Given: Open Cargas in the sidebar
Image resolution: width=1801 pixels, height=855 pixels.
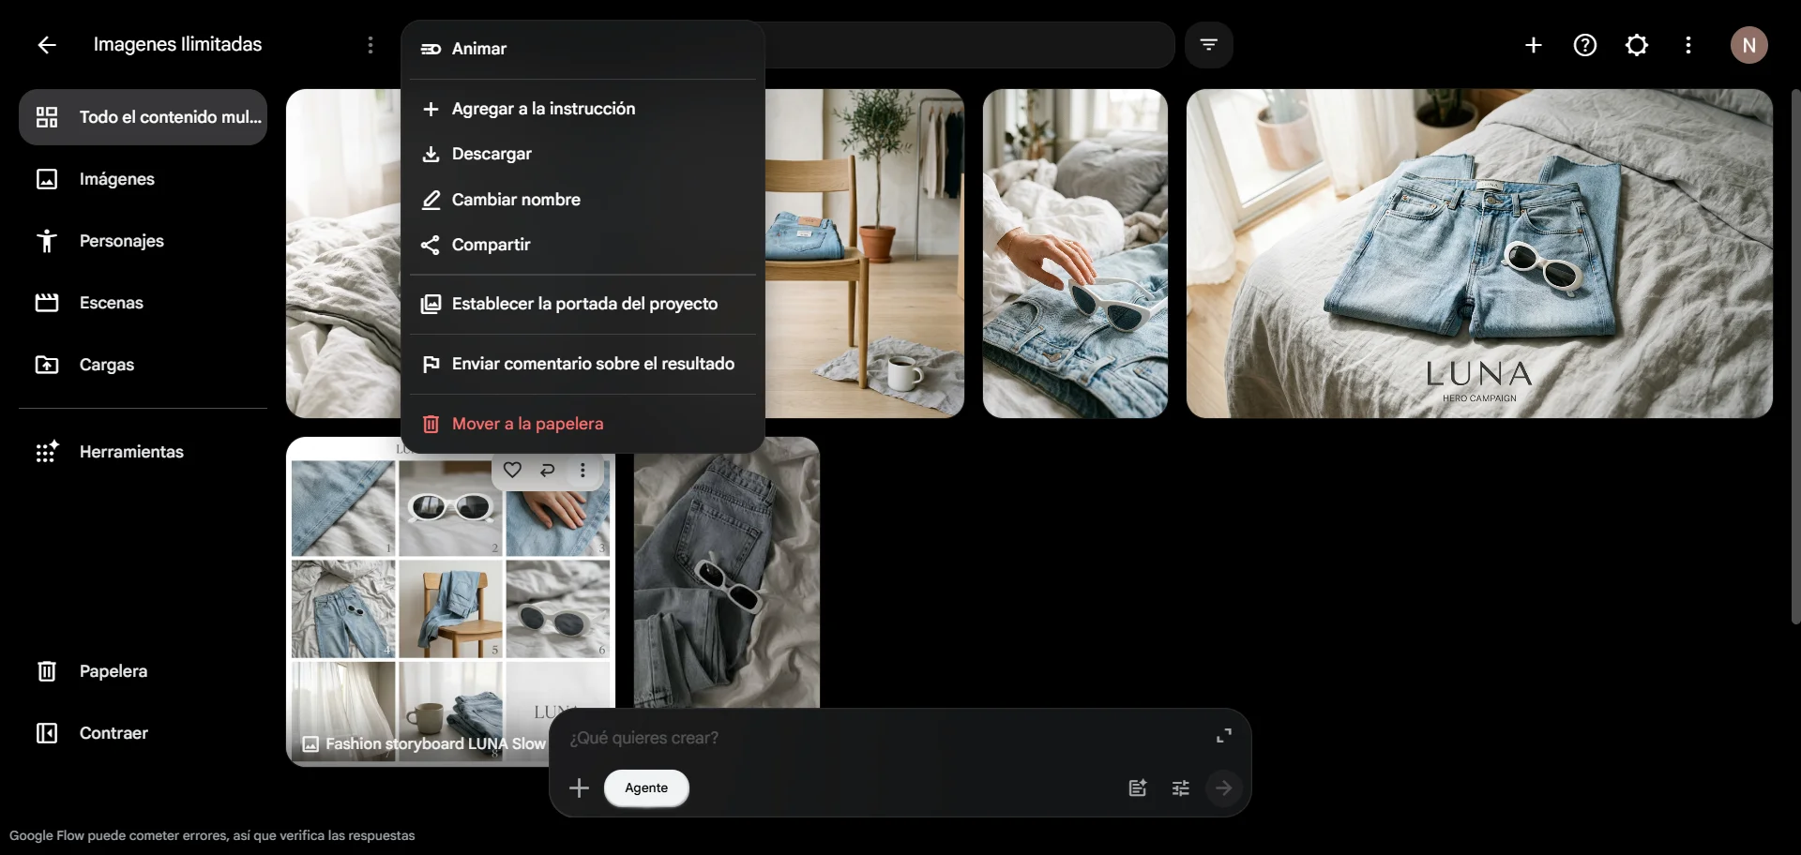Looking at the screenshot, I should pos(144,365).
